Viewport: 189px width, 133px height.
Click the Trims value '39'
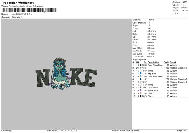[149, 28]
